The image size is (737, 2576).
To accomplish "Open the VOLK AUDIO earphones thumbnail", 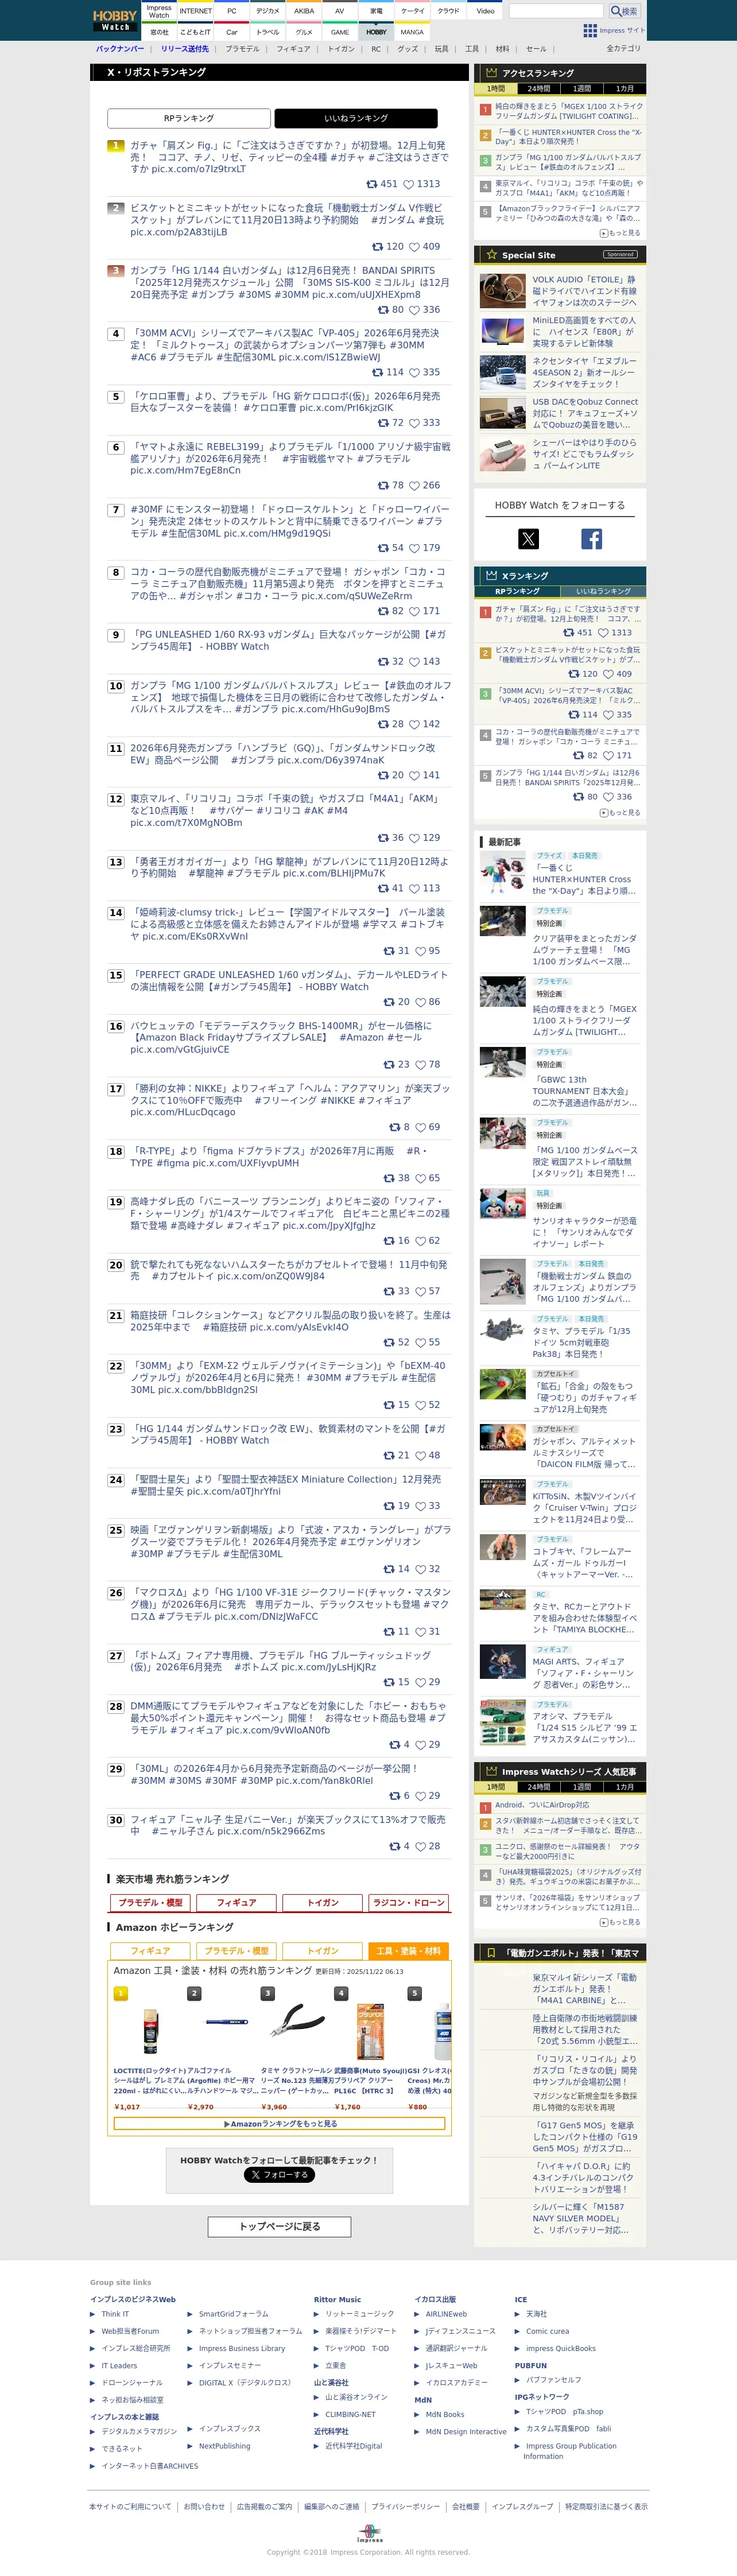I will pos(502,291).
